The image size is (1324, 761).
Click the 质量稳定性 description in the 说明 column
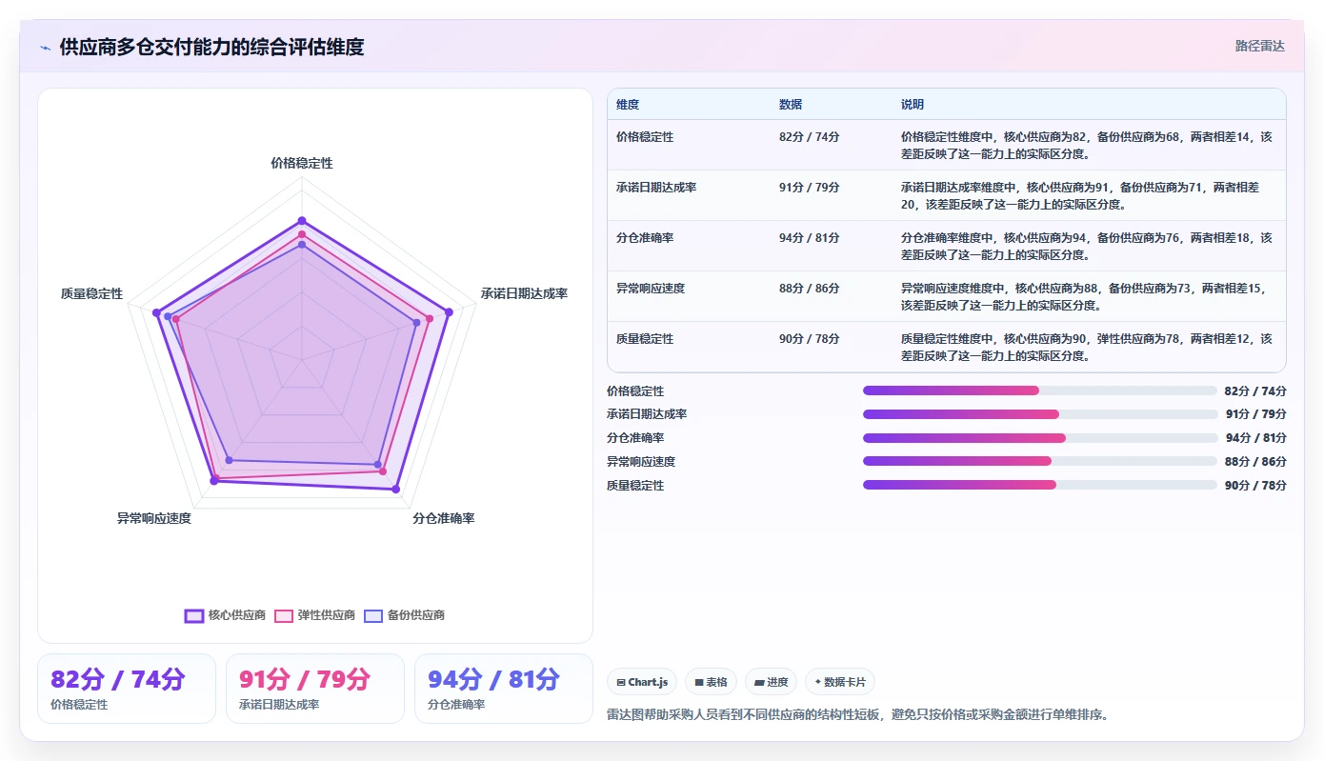pos(1087,348)
